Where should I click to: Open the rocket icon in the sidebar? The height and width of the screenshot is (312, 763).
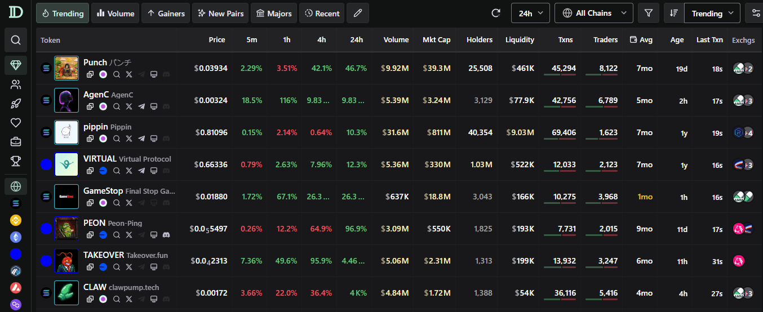(16, 104)
